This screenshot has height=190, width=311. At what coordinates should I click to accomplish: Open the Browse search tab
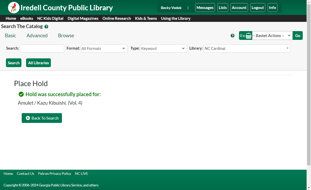coord(66,35)
